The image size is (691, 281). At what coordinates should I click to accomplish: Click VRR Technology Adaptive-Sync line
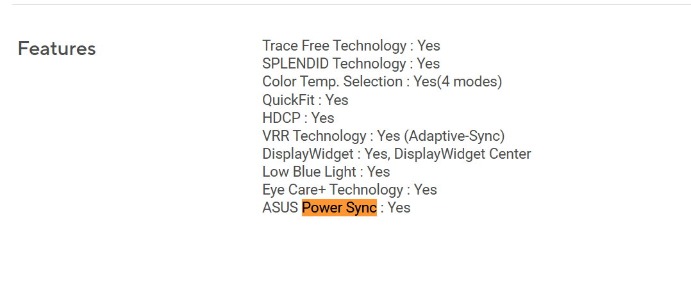click(x=383, y=136)
